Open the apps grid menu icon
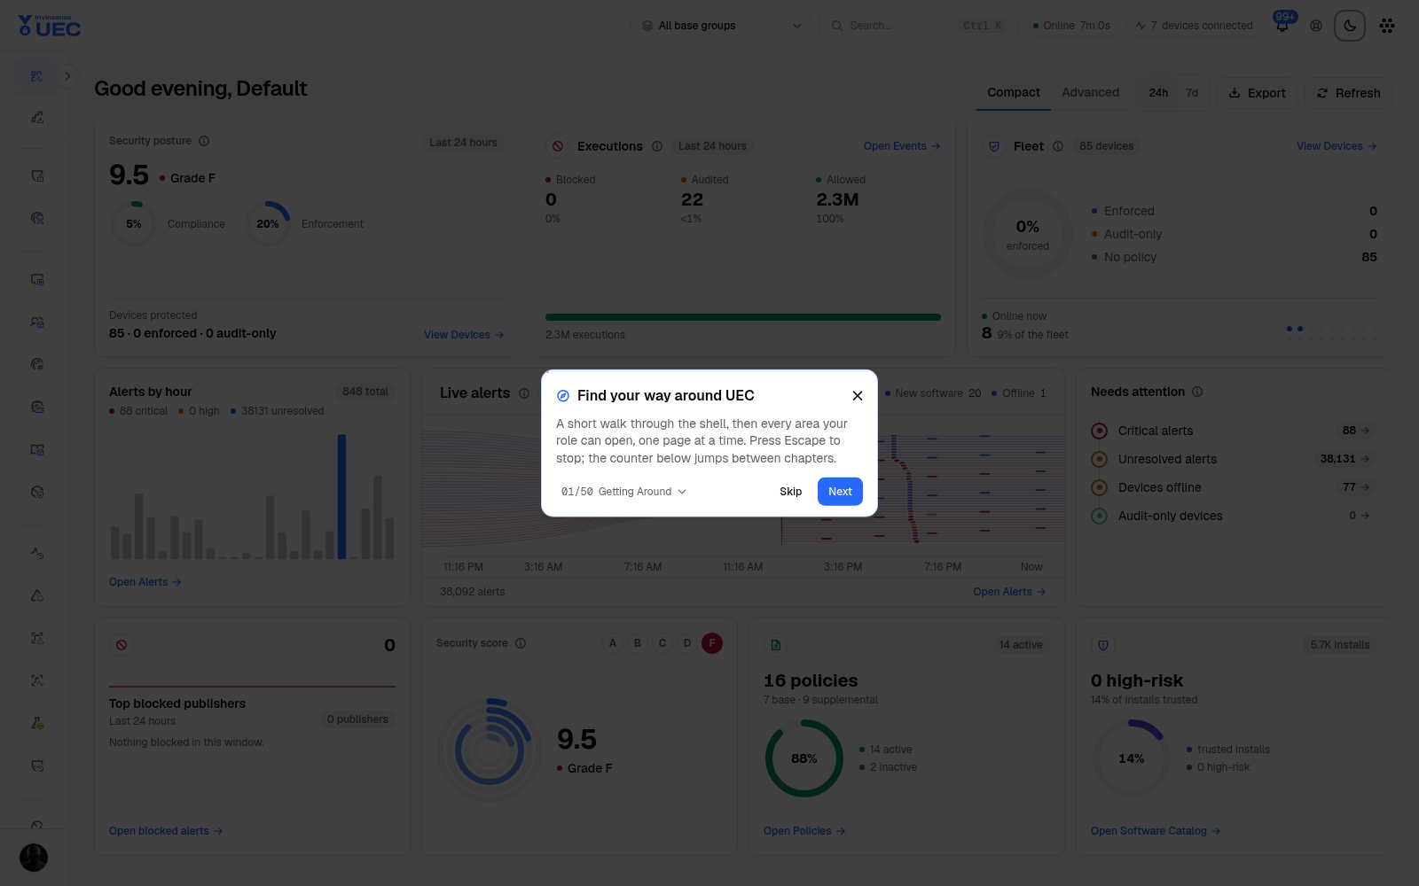Screen dimensions: 1419x886 [1387, 26]
